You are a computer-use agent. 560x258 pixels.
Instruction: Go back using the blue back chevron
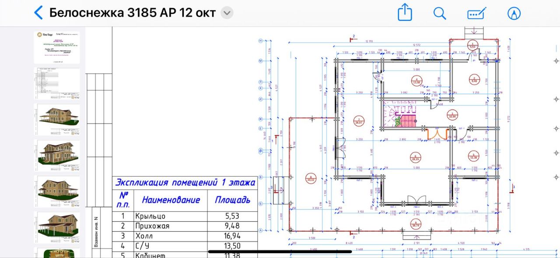(38, 13)
